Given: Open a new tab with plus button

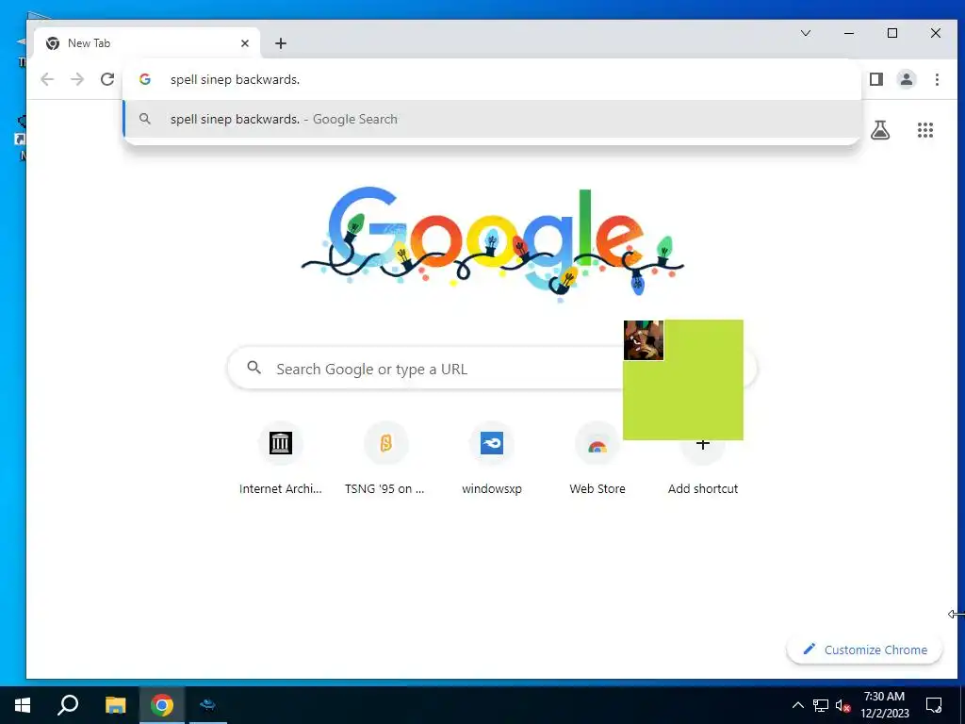Looking at the screenshot, I should pos(281,43).
